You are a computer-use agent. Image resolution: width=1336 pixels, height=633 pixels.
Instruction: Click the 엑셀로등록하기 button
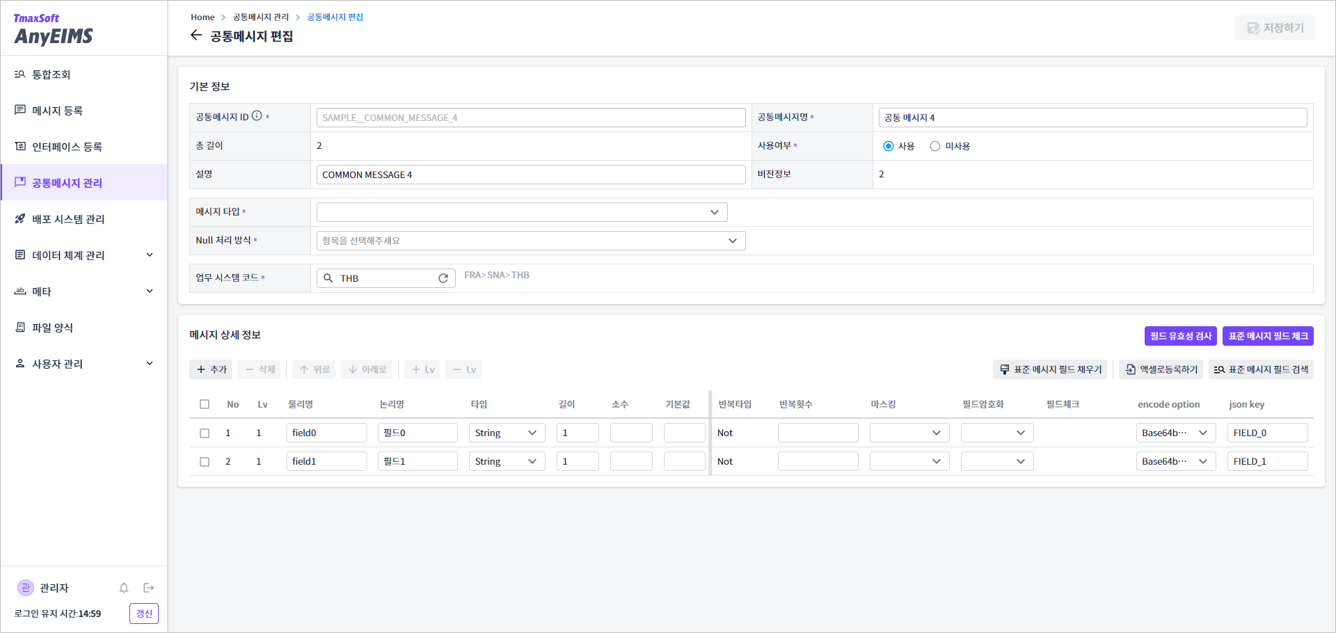tap(1161, 369)
